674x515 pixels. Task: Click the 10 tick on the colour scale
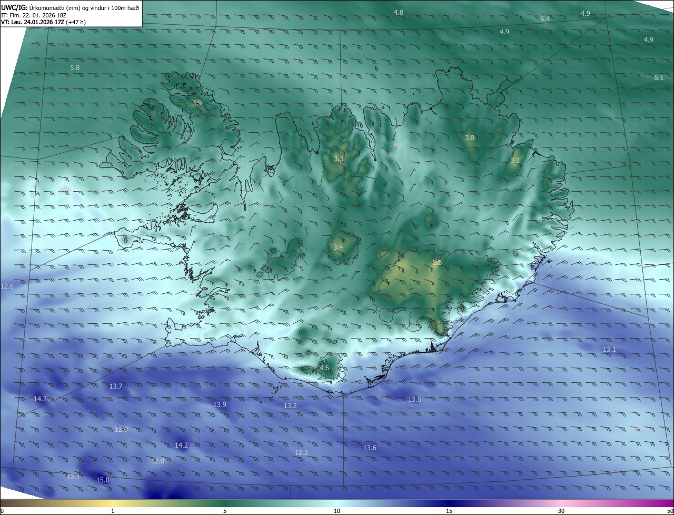pyautogui.click(x=337, y=511)
